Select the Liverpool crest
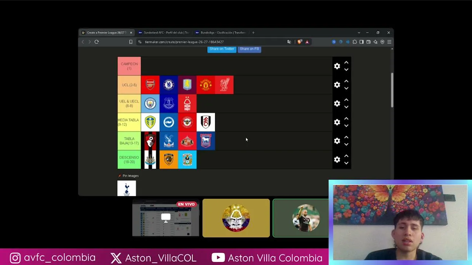Viewport: 472px width, 265px height. [x=224, y=85]
